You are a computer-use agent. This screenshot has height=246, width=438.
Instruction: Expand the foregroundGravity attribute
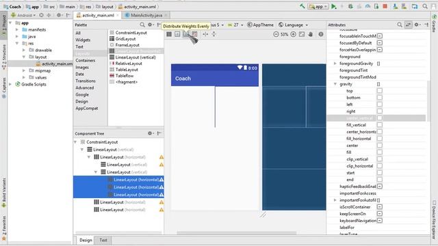pyautogui.click(x=335, y=64)
